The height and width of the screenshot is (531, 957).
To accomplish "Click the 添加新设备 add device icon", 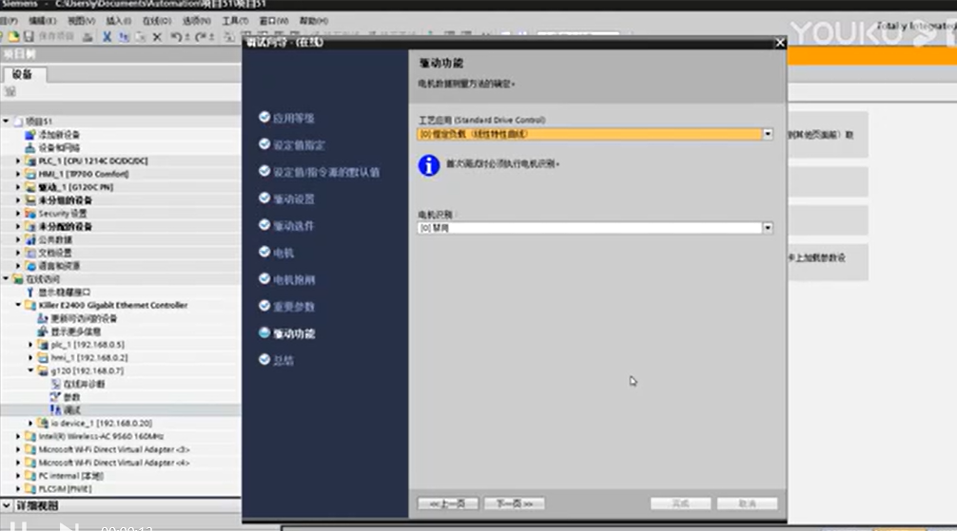I will point(29,135).
